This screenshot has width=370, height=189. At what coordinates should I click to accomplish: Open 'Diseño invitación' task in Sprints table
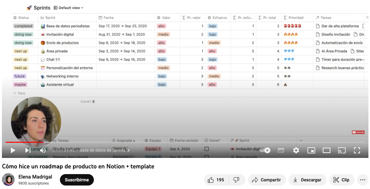click(333, 35)
